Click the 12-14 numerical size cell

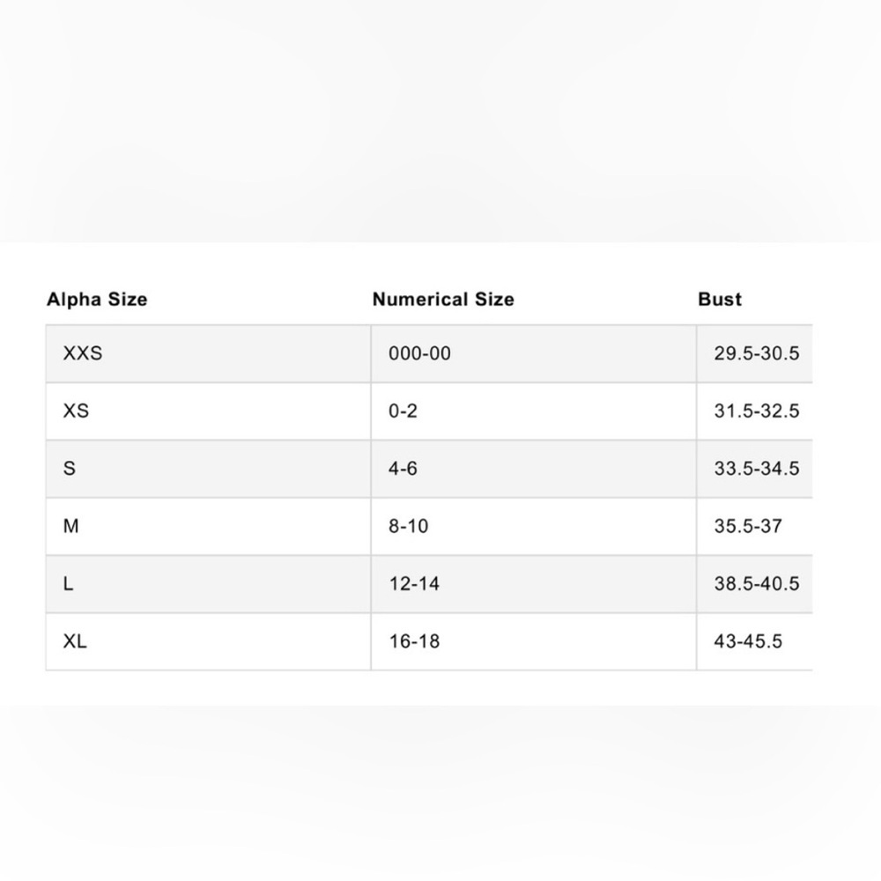pos(534,584)
